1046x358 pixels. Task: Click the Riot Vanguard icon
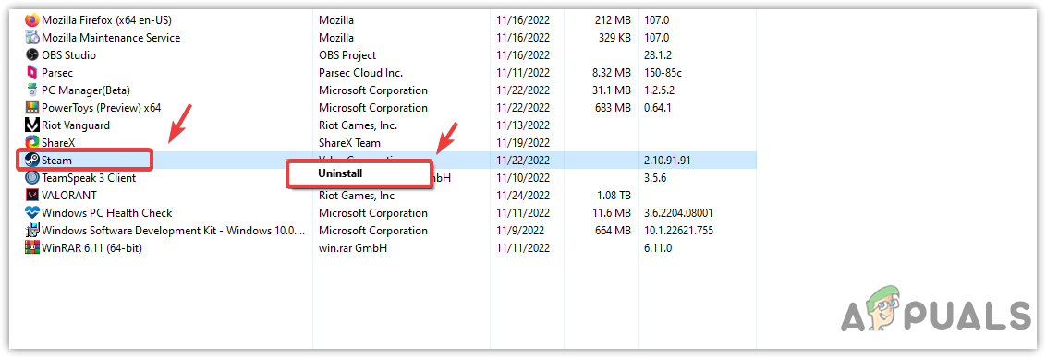click(x=32, y=125)
